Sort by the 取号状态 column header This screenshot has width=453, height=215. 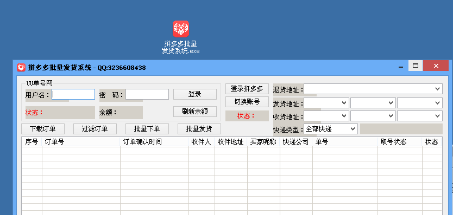pos(400,142)
